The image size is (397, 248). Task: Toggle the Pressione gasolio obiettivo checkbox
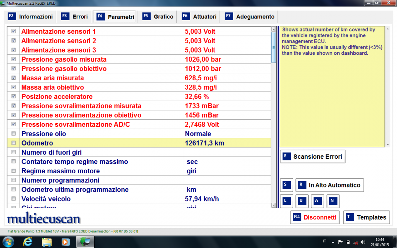coord(14,68)
